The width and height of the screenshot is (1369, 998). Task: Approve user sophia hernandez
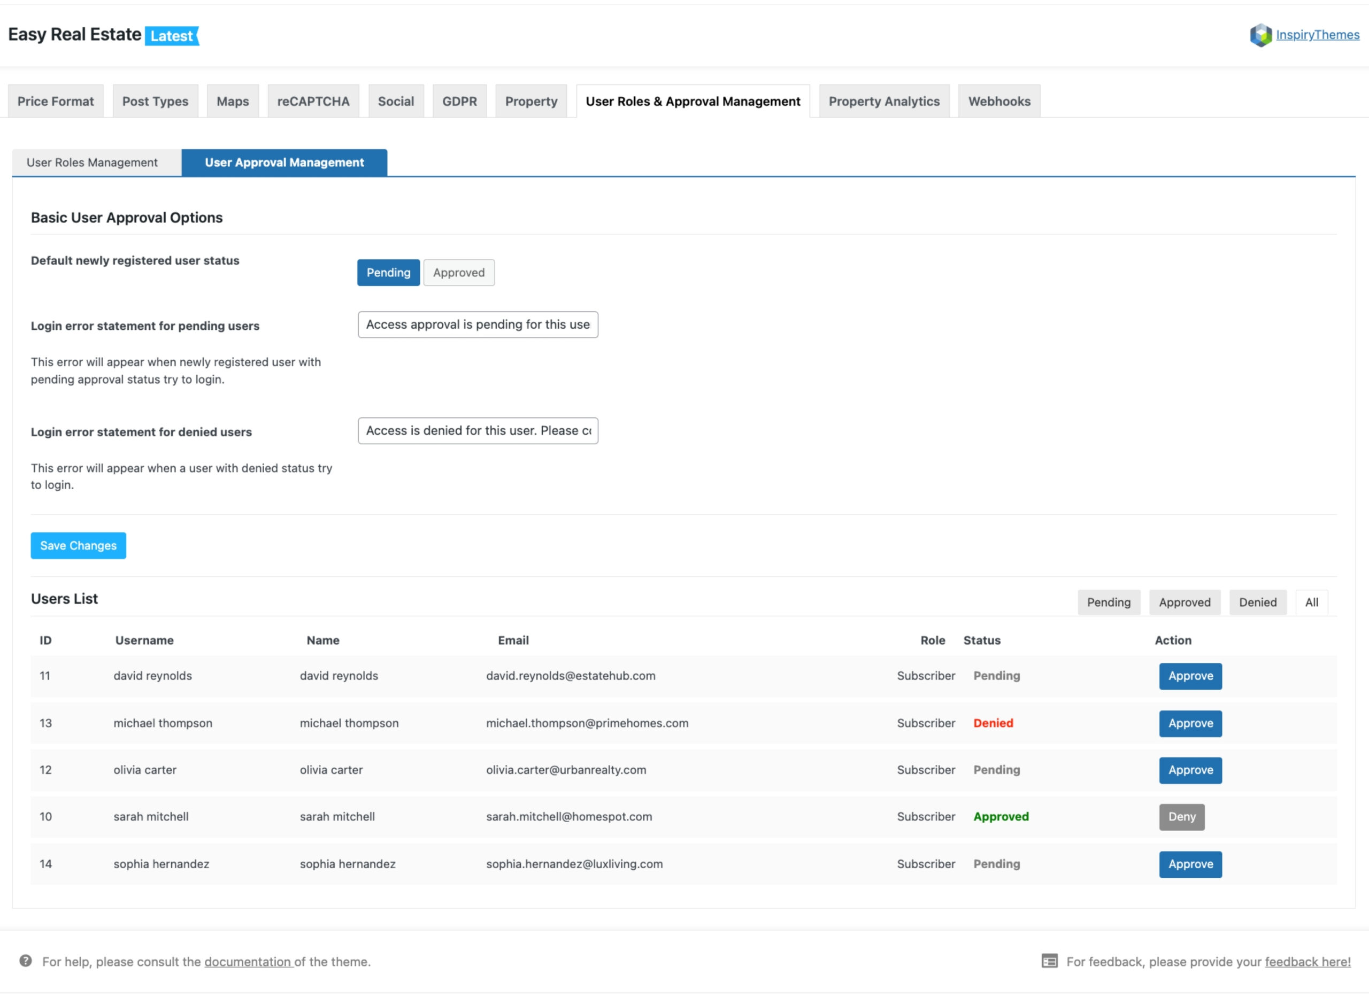pos(1190,864)
